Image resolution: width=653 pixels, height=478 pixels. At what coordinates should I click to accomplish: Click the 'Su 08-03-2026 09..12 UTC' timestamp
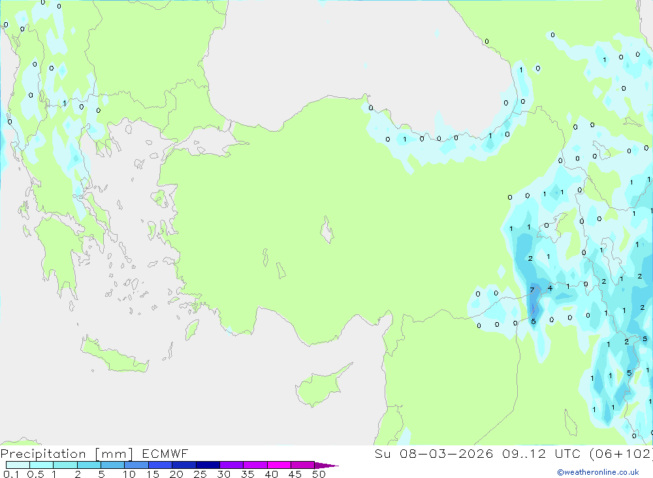tap(478, 453)
